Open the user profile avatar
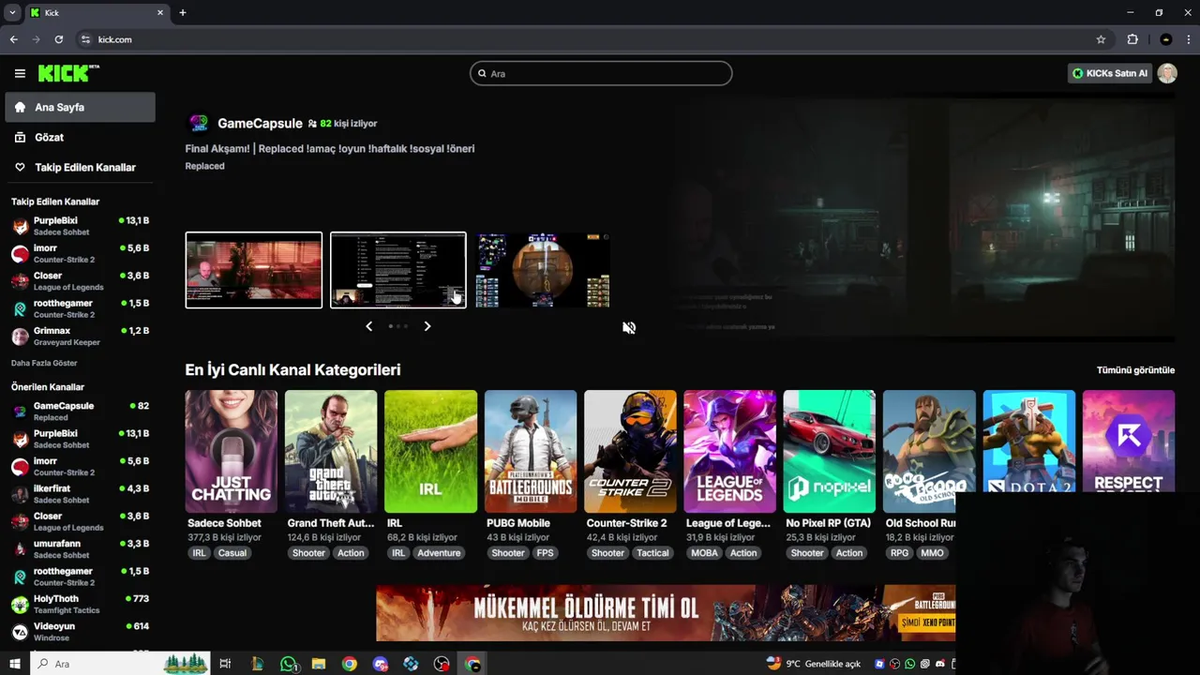 [1167, 73]
